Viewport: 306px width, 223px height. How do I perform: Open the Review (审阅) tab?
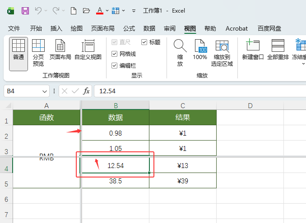coord(170,28)
